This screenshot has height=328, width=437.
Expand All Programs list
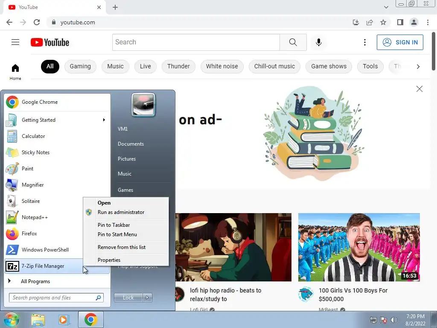(x=58, y=281)
